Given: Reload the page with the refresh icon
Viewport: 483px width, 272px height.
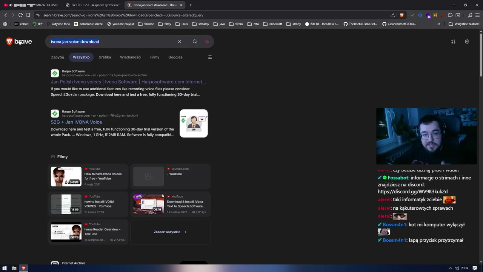Looking at the screenshot, I should 20,15.
